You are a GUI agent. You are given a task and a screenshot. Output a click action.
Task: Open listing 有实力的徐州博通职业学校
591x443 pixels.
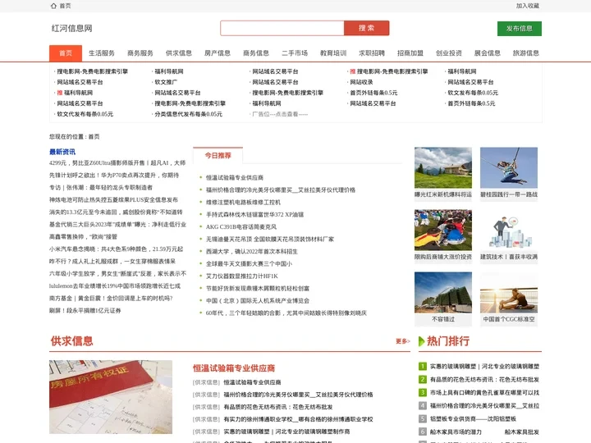298,419
